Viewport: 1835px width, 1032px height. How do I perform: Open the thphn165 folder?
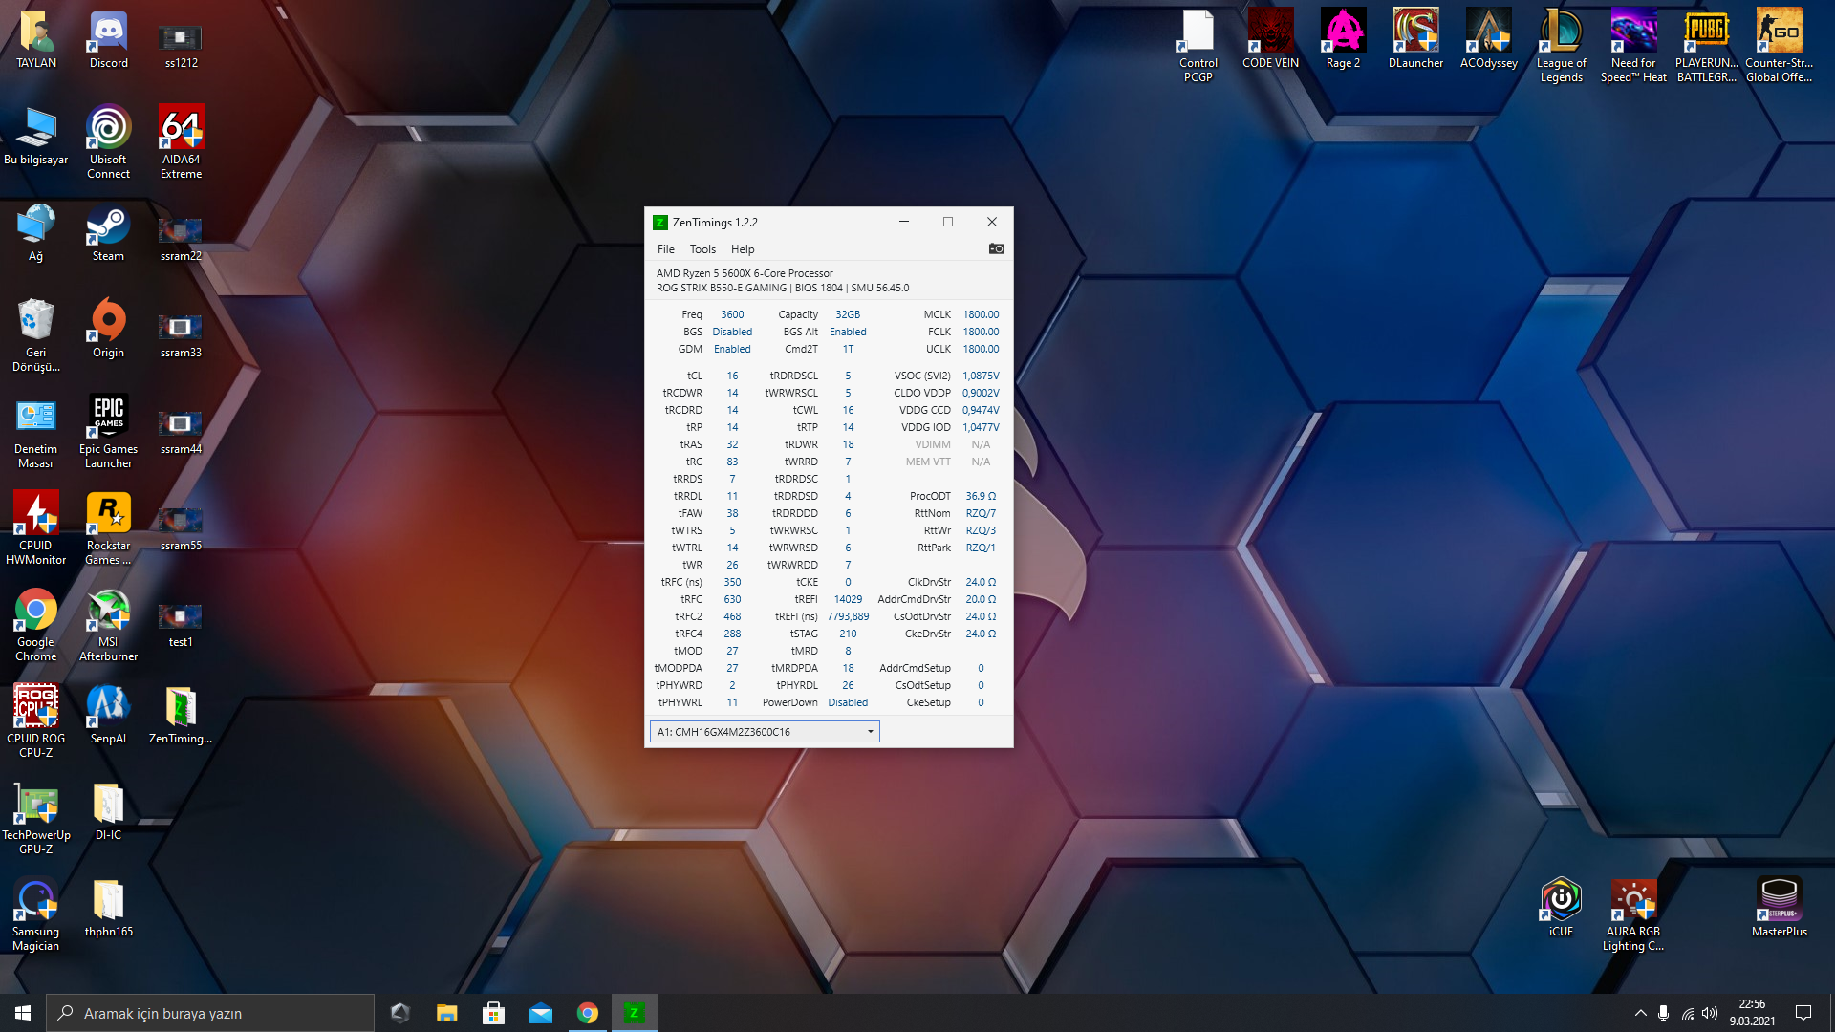[109, 908]
